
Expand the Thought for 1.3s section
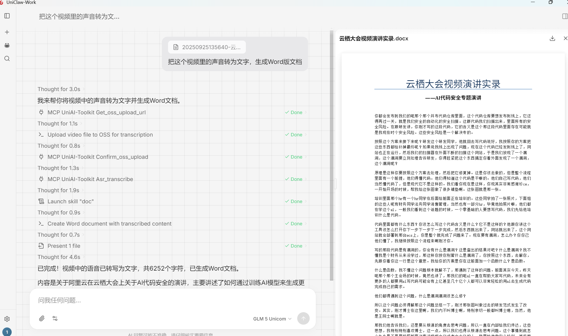(61, 168)
